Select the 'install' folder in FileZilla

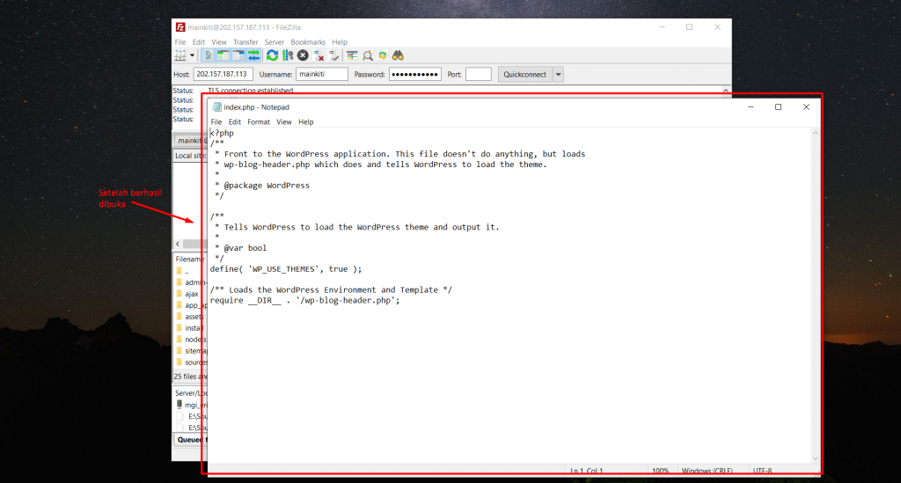190,328
